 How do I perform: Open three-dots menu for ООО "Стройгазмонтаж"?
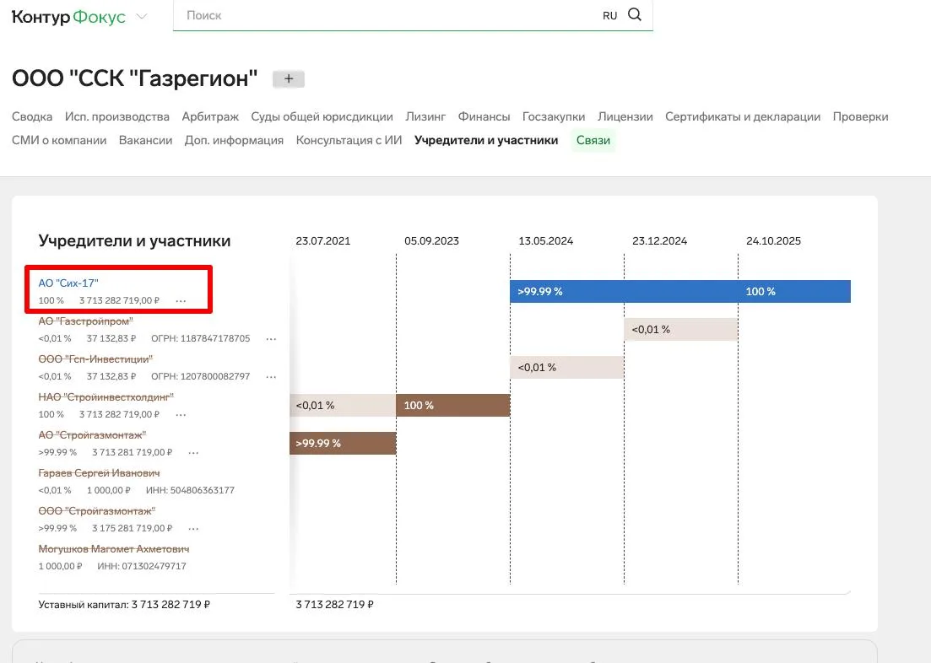tap(193, 528)
